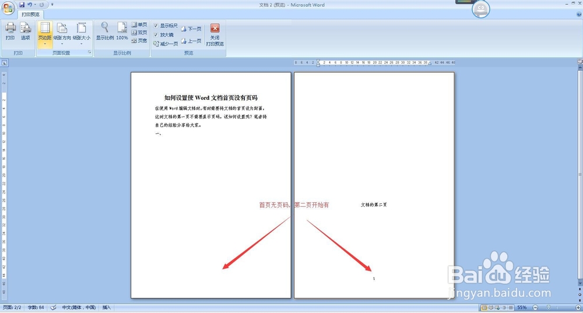
Task: Click the horizontal ruler above page two
Action: pyautogui.click(x=374, y=63)
